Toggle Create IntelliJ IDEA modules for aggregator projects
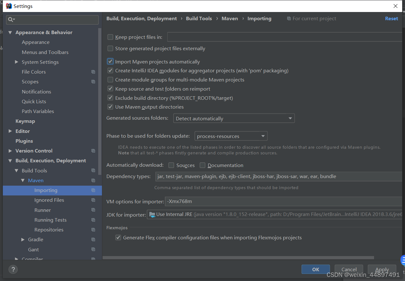 click(x=110, y=70)
